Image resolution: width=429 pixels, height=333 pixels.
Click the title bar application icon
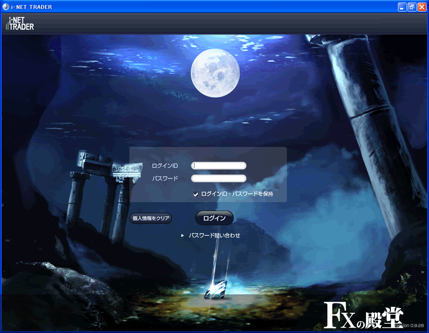coord(6,7)
